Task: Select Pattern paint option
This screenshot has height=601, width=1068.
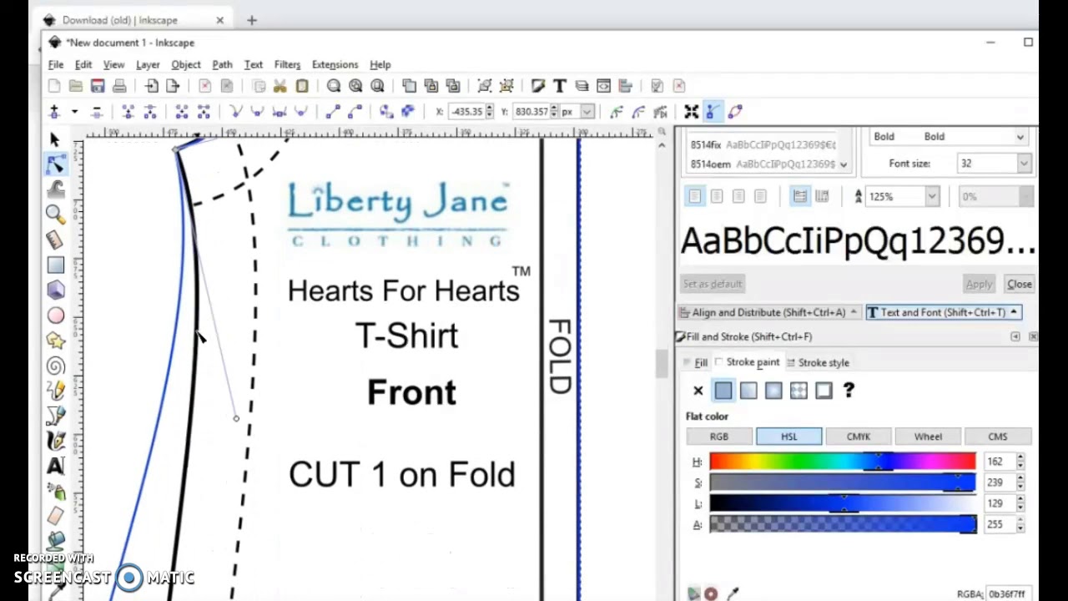Action: 798,391
